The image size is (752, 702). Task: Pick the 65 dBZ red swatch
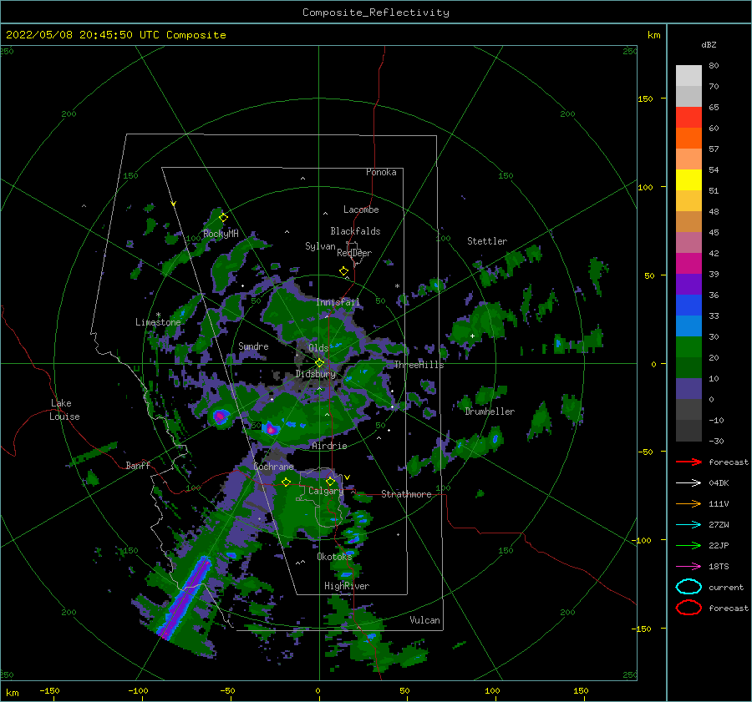688,117
